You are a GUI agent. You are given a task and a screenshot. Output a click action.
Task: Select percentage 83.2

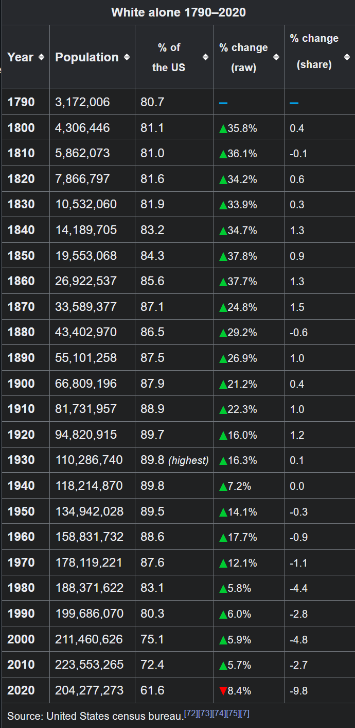coord(152,230)
